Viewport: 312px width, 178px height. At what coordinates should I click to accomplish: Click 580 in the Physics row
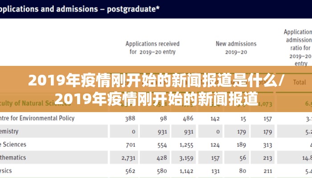click(162, 171)
